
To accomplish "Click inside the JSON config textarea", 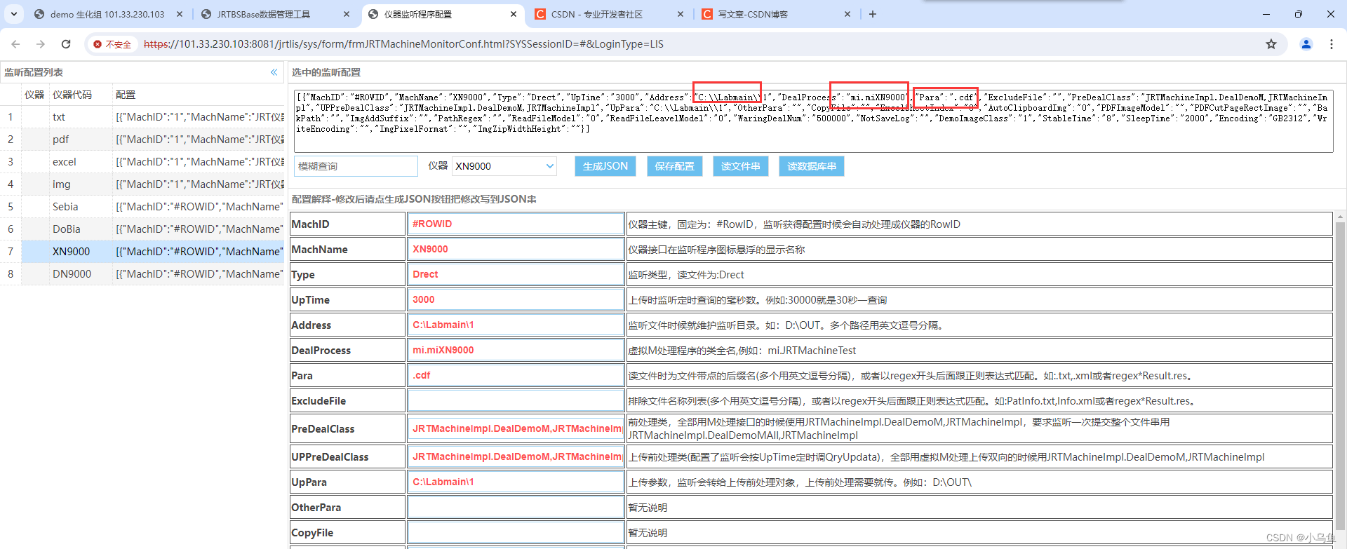I will click(x=813, y=121).
